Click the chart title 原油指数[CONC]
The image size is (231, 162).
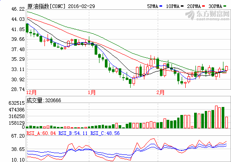click(46, 6)
